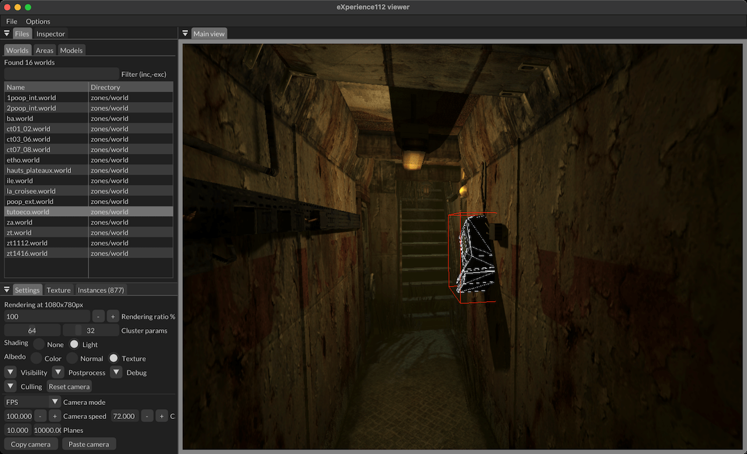Decrease camera speed with minus button
Screen dimensions: 747x454
(40, 416)
